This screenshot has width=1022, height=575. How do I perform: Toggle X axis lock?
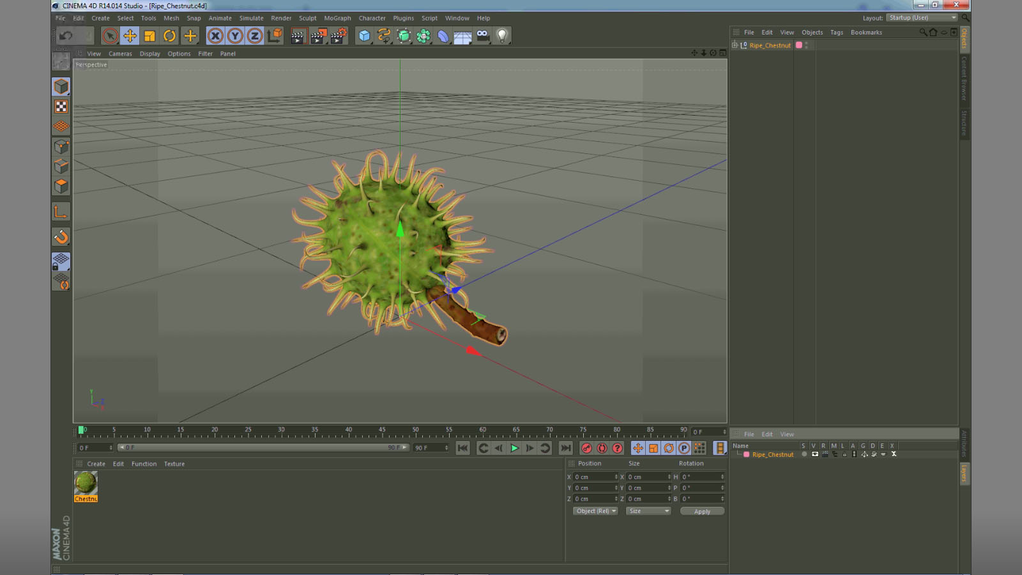pos(215,36)
